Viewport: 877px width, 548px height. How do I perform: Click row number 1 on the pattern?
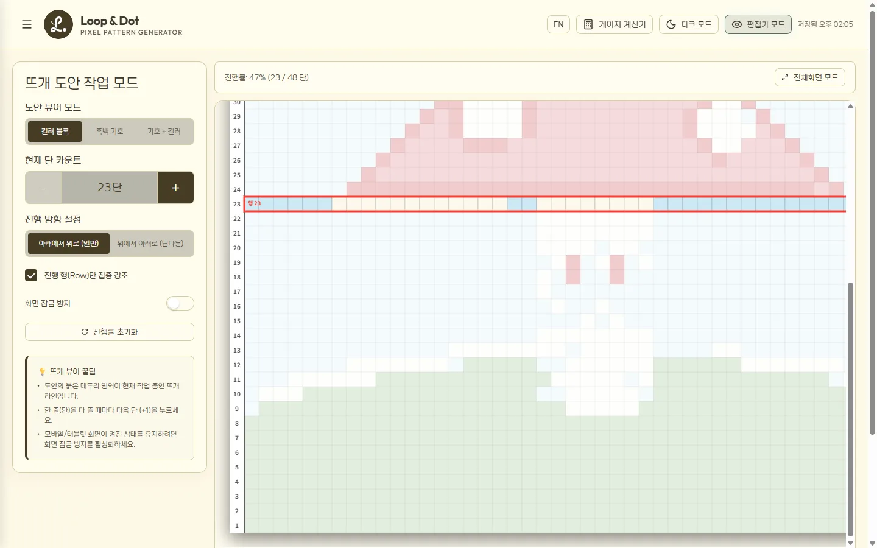pos(237,526)
